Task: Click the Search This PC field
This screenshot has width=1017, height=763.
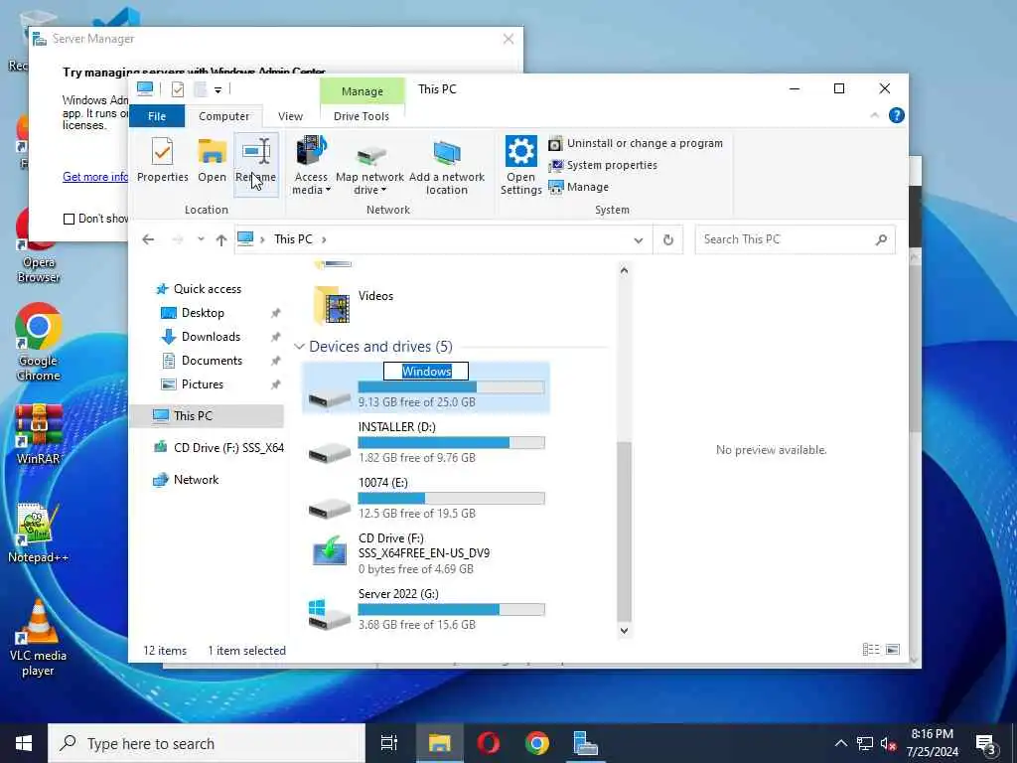Action: [796, 239]
